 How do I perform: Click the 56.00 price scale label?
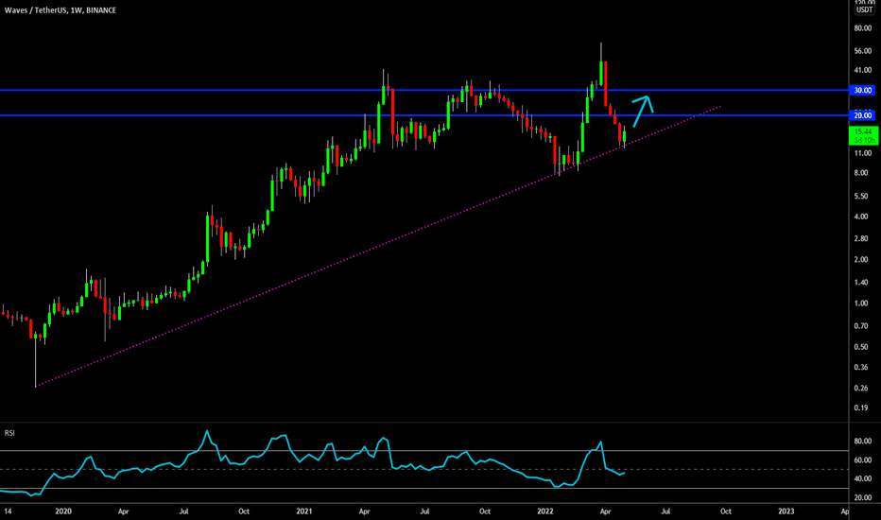[x=862, y=51]
